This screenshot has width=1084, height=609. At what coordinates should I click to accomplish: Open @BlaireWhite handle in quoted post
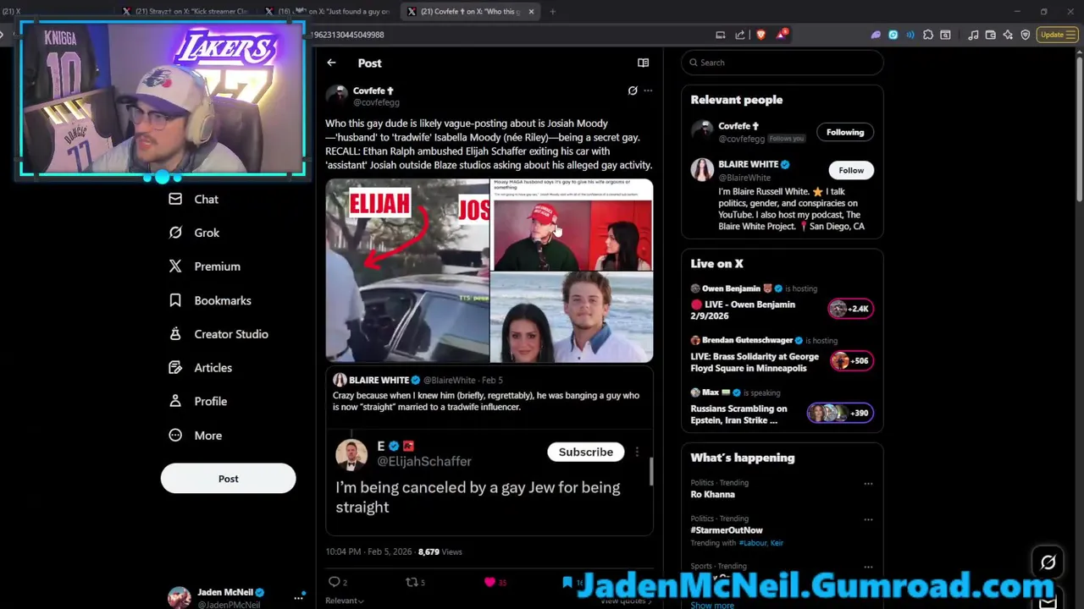point(449,381)
